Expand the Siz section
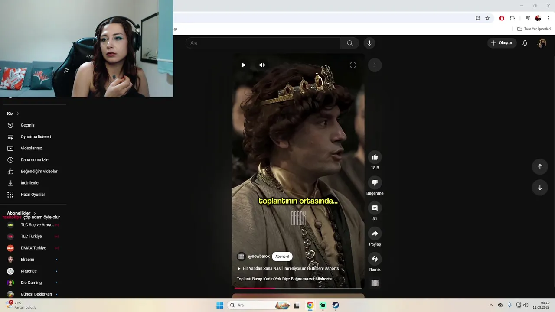The height and width of the screenshot is (312, 555). 13,114
